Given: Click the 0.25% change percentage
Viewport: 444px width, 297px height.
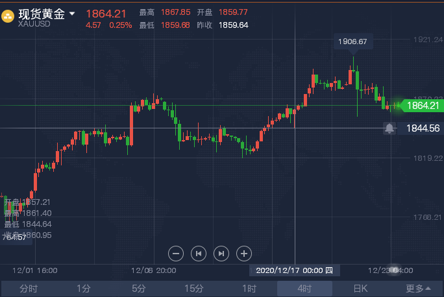Looking at the screenshot, I should coord(121,25).
